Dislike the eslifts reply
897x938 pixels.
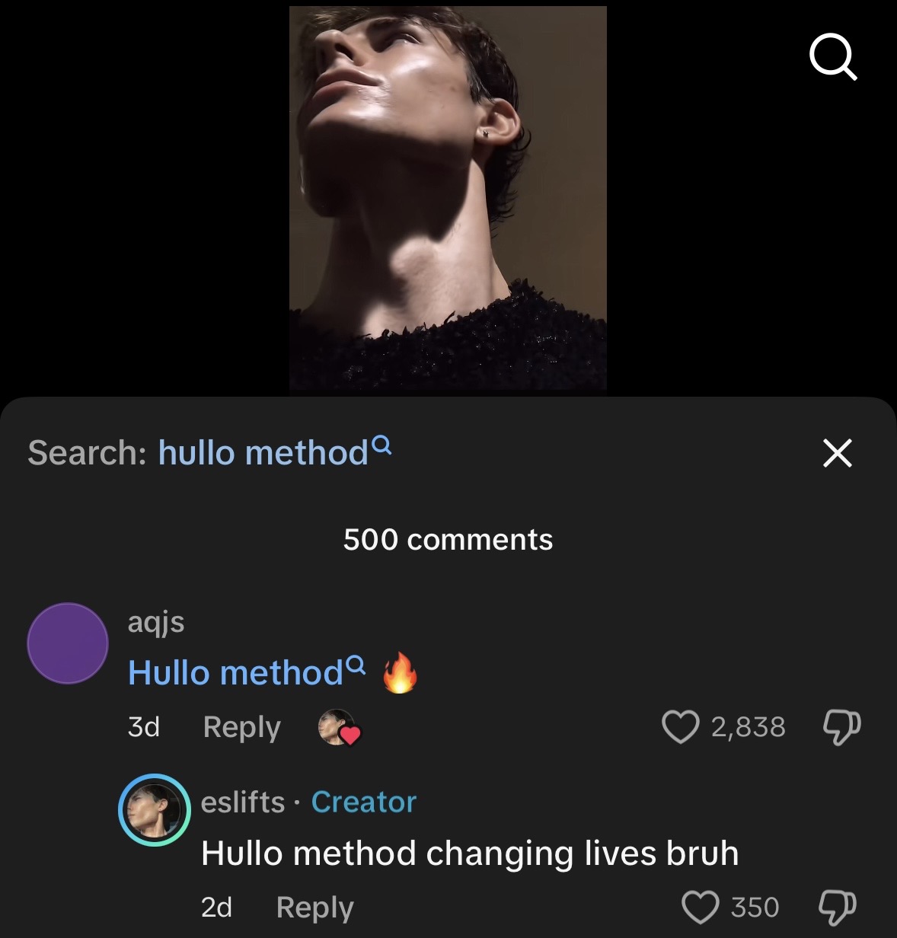[837, 907]
